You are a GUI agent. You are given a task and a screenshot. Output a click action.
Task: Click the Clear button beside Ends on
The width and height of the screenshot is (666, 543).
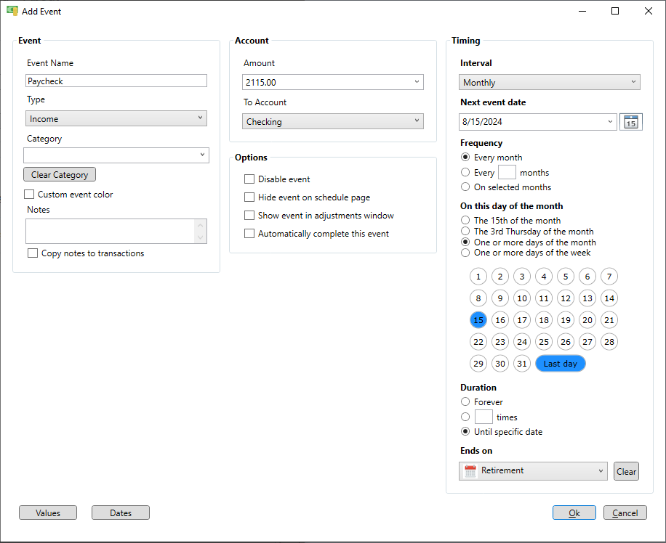626,471
